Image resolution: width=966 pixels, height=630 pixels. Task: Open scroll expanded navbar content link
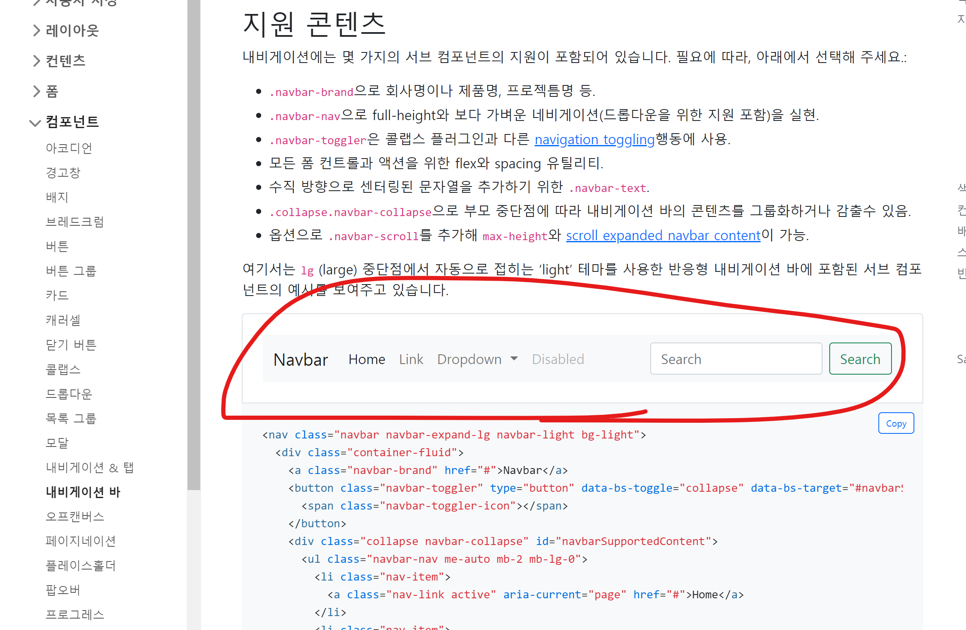point(663,236)
